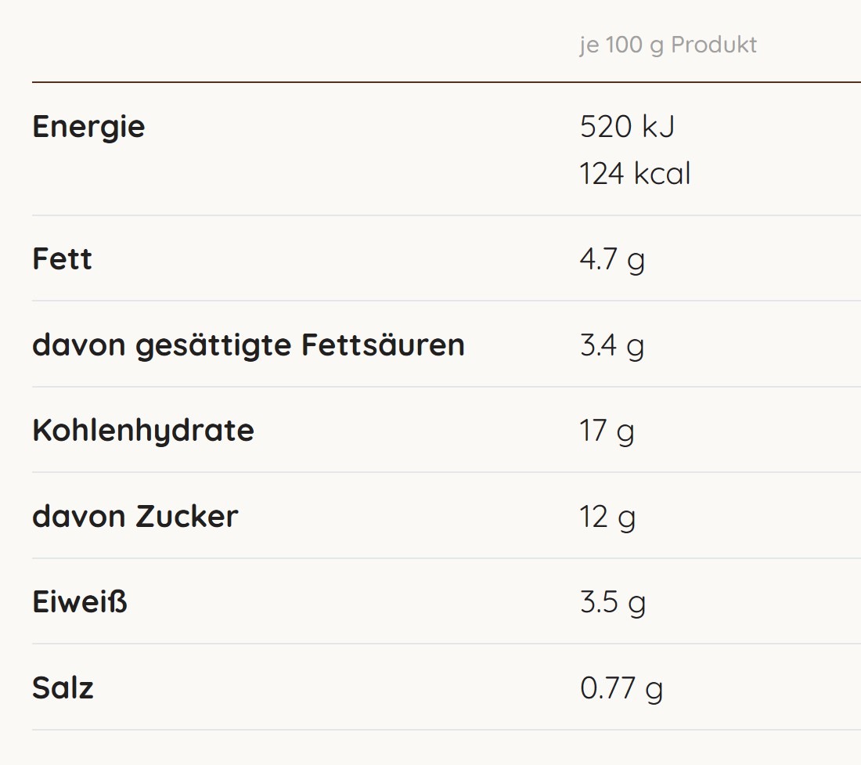This screenshot has height=765, width=861.
Task: Select the Salz row label
Action: (x=63, y=688)
